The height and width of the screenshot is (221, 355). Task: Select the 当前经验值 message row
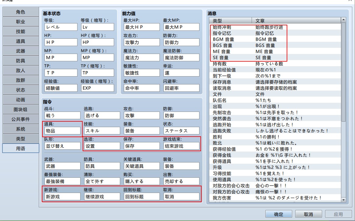coord(275,70)
